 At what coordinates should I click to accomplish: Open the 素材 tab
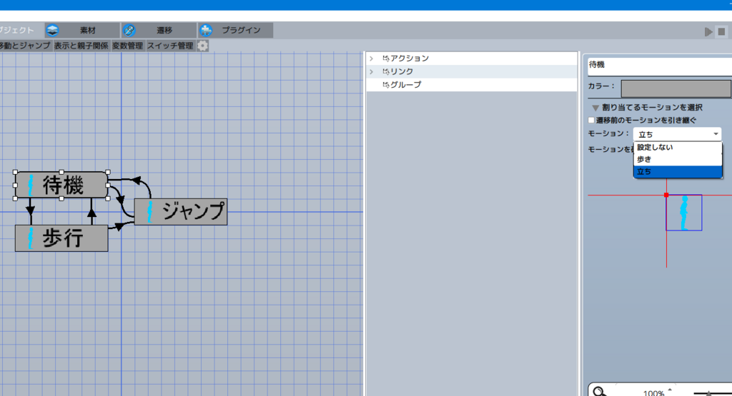83,30
